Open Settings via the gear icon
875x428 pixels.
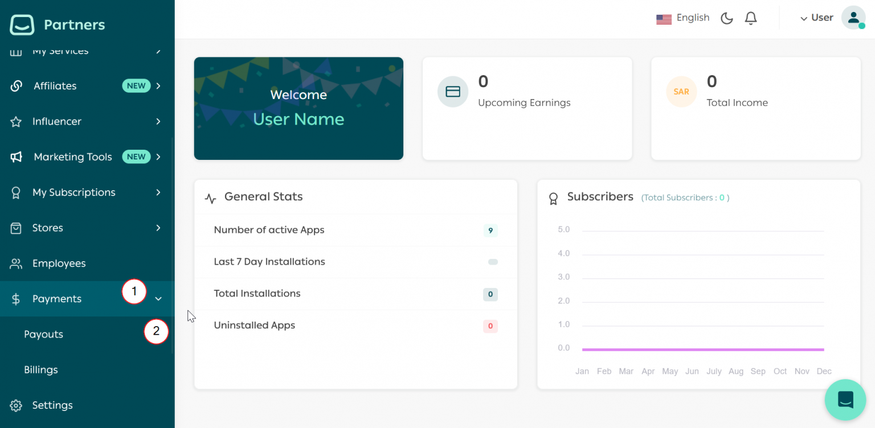click(x=17, y=405)
